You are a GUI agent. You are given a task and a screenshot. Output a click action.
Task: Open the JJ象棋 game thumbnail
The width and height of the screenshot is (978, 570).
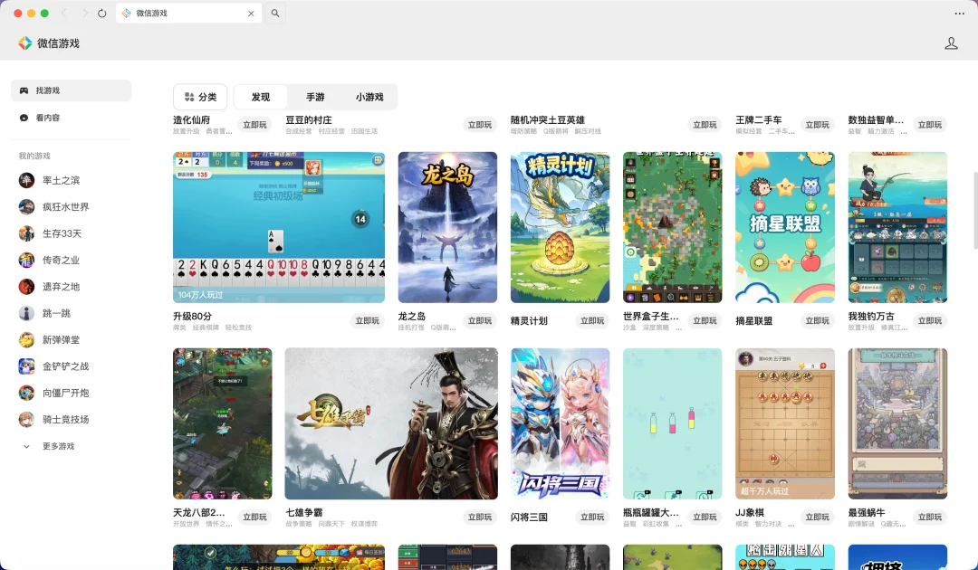784,423
